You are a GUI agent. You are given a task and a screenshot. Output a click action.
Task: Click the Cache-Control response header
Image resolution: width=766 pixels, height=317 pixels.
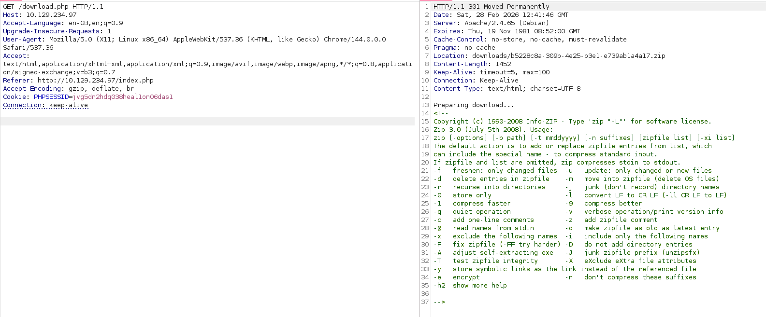tap(530, 40)
